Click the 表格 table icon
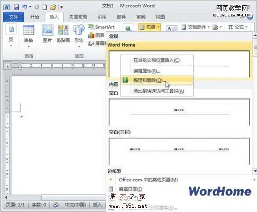Viewport: 257px width, 212px height. (x=29, y=30)
